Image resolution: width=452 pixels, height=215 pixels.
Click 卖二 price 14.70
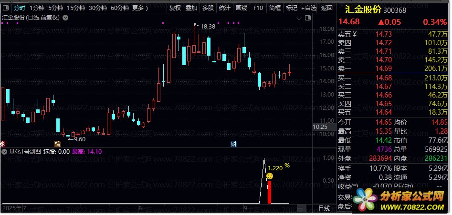click(x=384, y=60)
